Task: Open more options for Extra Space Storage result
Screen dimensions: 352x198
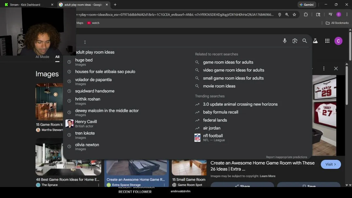Action: tap(164, 185)
